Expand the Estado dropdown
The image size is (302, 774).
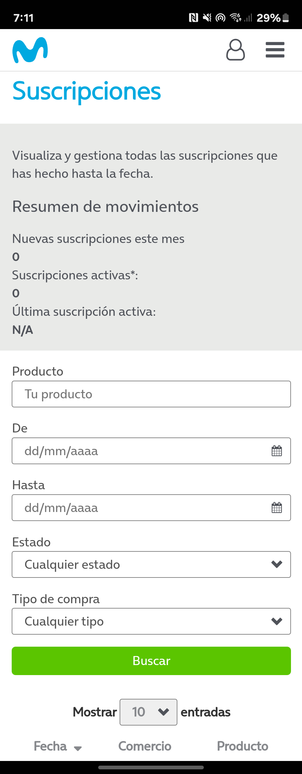151,564
